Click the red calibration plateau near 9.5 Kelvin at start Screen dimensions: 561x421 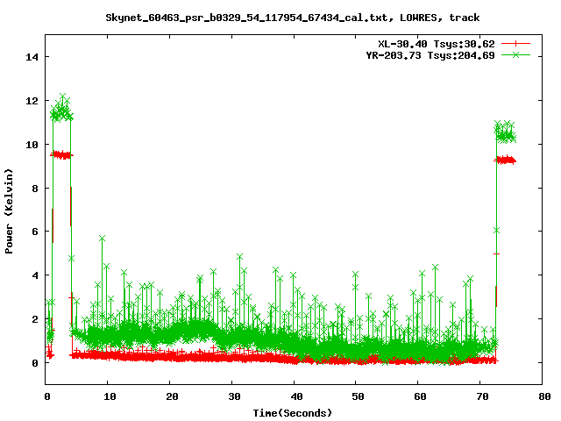coord(61,155)
